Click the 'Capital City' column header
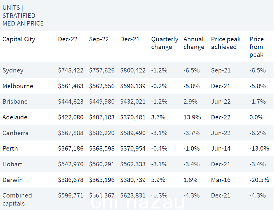 [19, 39]
